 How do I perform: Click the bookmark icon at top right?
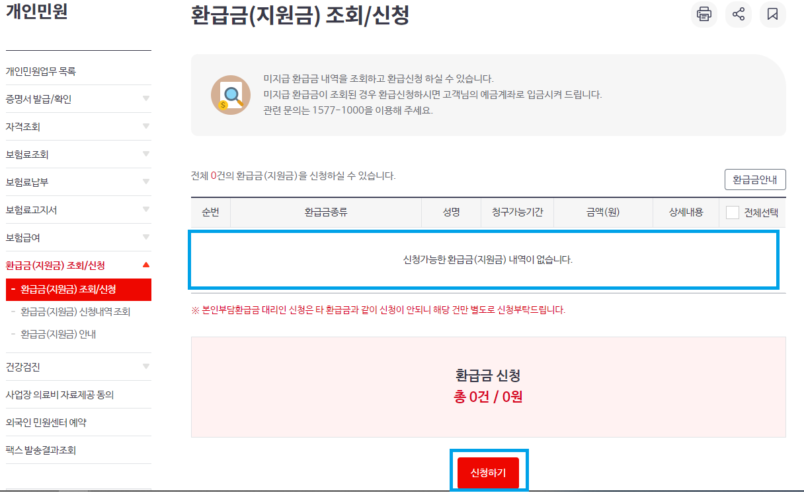coord(773,15)
